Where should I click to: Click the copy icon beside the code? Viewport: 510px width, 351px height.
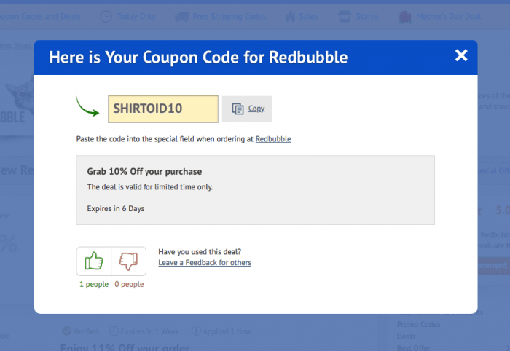(x=238, y=109)
